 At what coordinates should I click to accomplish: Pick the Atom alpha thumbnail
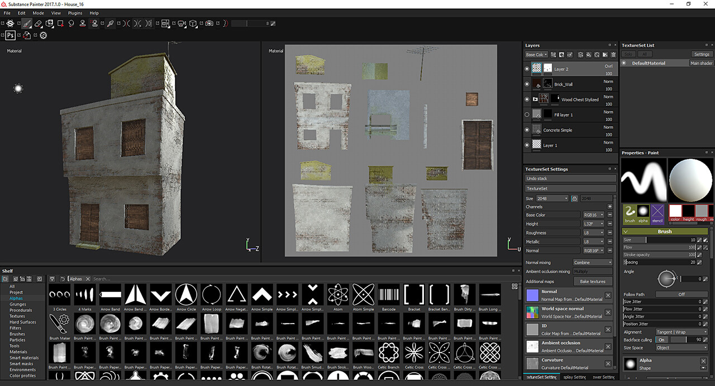tap(338, 294)
